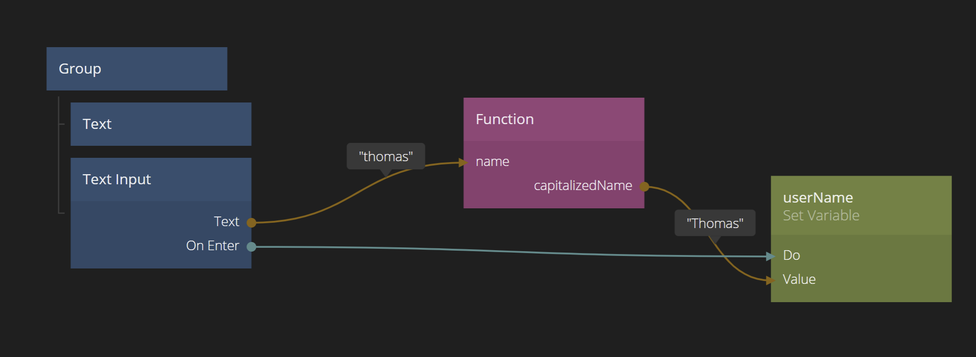
Task: Click the capitalizedName output label
Action: [x=583, y=186]
